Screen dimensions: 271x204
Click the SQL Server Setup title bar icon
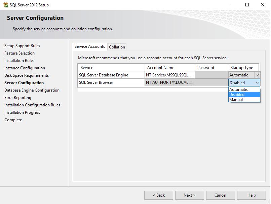[x=5, y=5]
